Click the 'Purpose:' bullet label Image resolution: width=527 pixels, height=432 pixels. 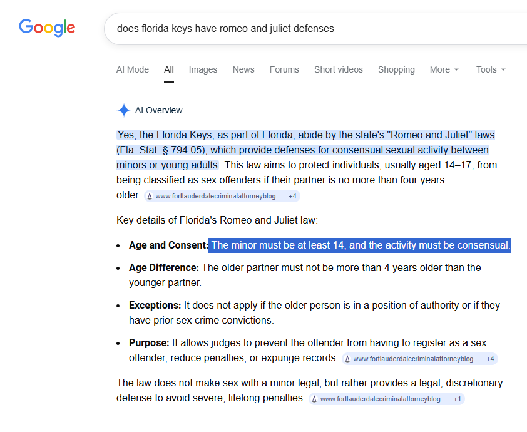[x=149, y=343]
